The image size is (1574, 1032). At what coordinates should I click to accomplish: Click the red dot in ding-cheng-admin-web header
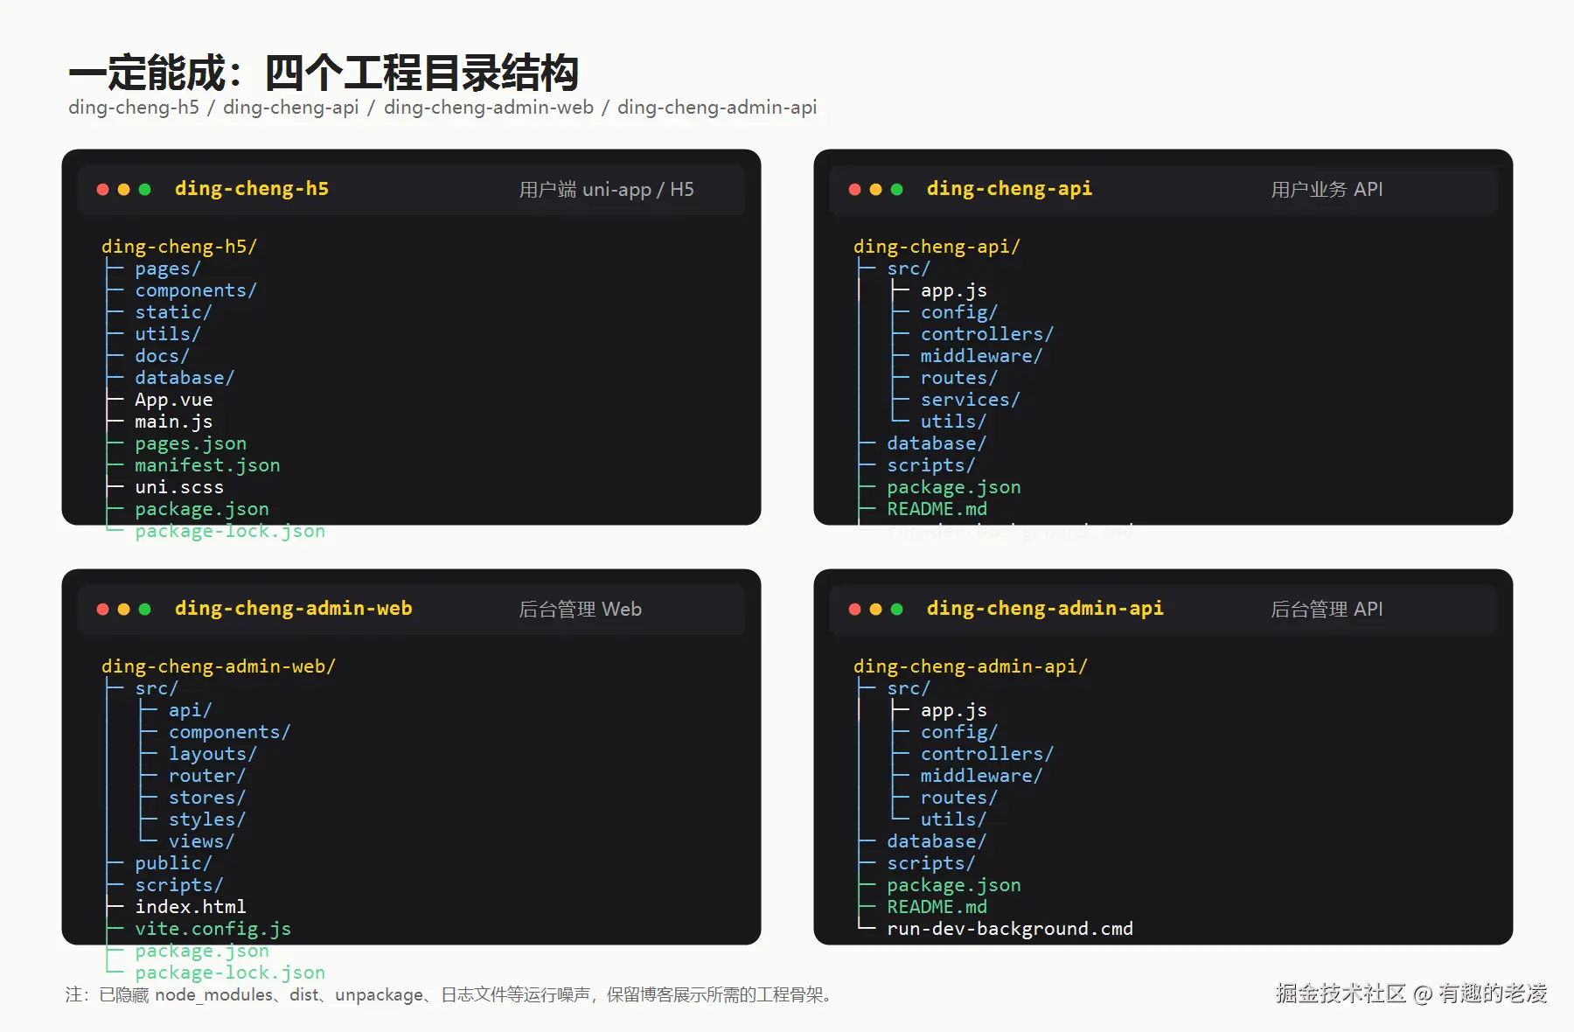pyautogui.click(x=103, y=610)
